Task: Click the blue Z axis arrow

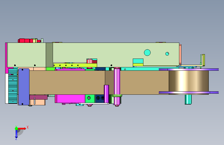Action: click(16, 134)
